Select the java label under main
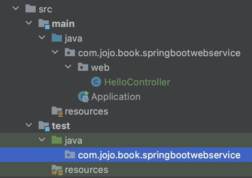The height and width of the screenshot is (178, 252). [x=74, y=39]
